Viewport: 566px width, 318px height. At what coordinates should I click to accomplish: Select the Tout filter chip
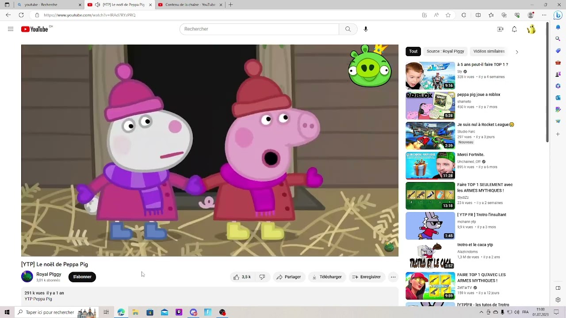point(413,51)
